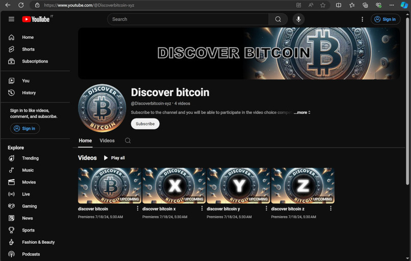Reload the page in the browser
Viewport: 411px width, 261px height.
21,5
